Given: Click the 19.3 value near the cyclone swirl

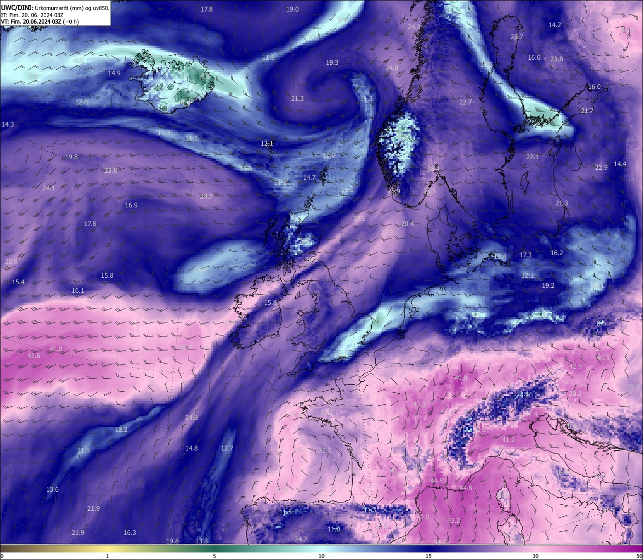Looking at the screenshot, I should coord(332,62).
